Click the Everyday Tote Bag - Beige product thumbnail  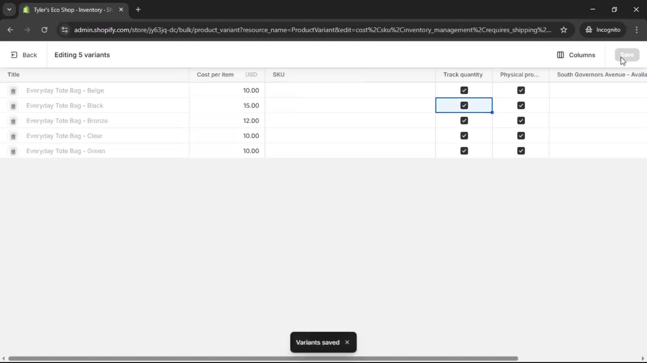[13, 90]
